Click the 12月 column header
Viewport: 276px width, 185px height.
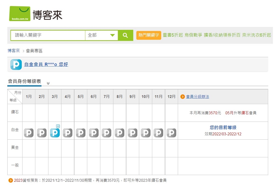(x=172, y=97)
